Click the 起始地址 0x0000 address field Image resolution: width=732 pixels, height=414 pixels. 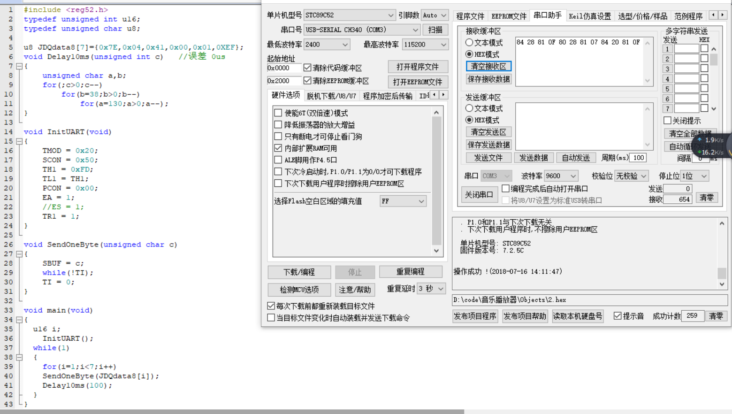click(x=283, y=68)
